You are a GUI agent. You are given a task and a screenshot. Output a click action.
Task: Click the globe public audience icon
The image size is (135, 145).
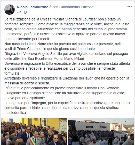coord(25,12)
